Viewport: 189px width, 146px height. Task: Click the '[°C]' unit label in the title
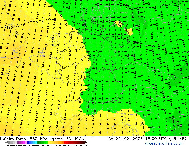point(69,139)
